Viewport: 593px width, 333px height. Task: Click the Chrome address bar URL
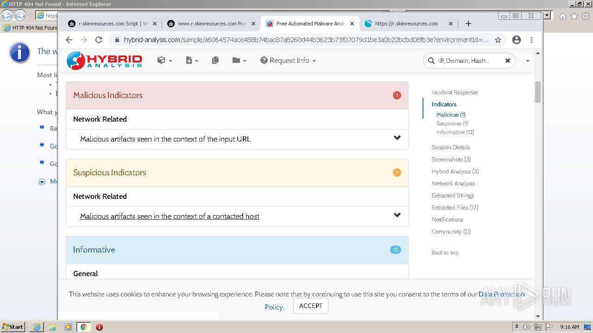[x=306, y=40]
